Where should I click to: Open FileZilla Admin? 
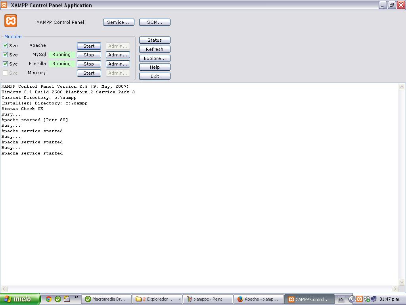118,64
